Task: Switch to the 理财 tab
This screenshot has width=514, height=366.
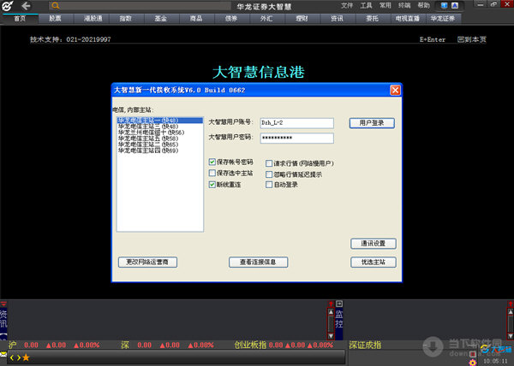Action: tap(302, 19)
